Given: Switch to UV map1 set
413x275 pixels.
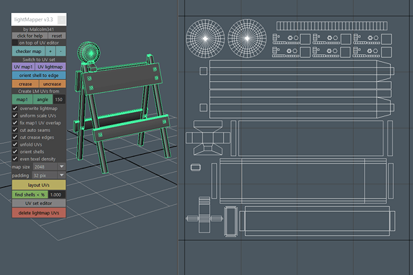Looking at the screenshot, I should point(25,67).
